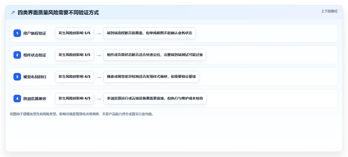Select the number 1 badge

(17, 33)
